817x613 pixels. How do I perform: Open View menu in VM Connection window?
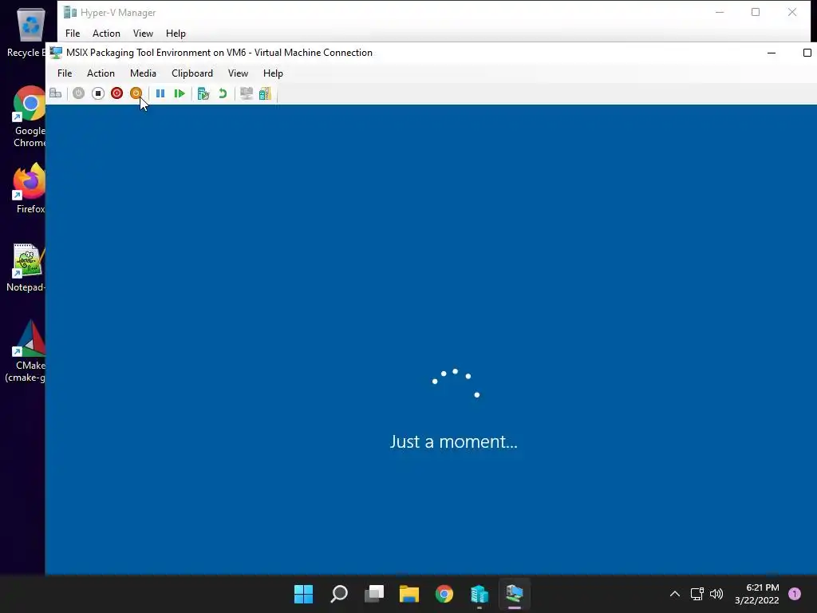tap(238, 73)
